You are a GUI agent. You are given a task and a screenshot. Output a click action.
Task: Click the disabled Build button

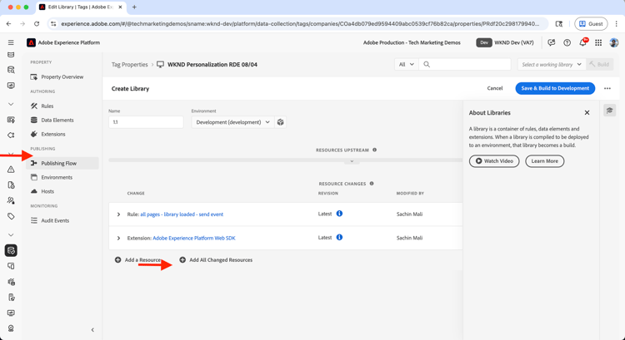coord(599,64)
